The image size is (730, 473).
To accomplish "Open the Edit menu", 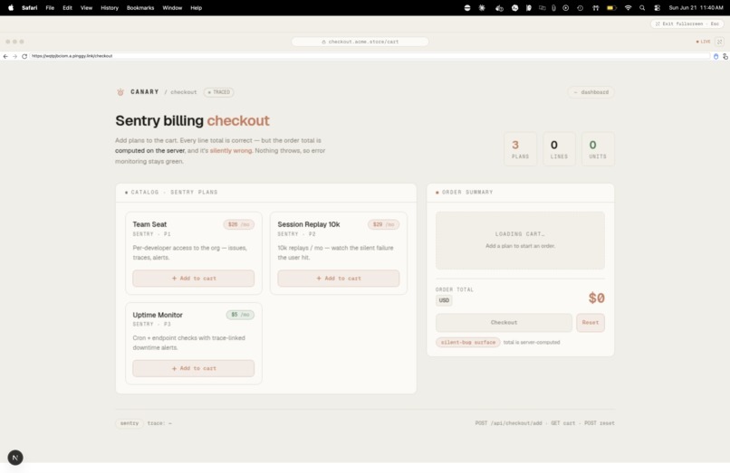I will click(x=68, y=8).
